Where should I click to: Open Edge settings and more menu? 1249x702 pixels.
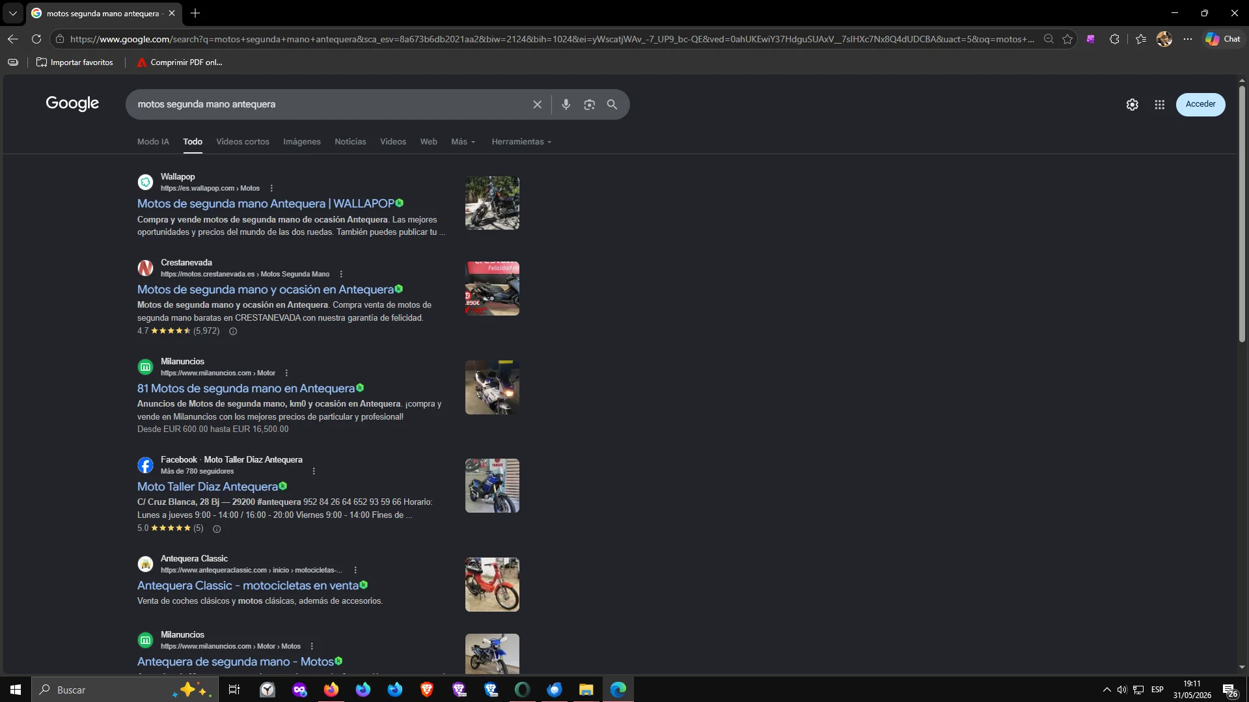(1188, 39)
